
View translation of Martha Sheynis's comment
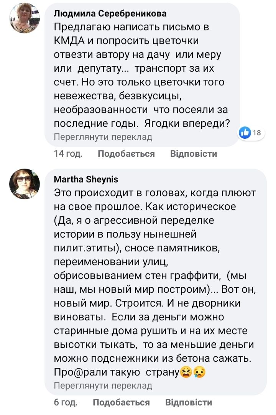[x=103, y=385]
